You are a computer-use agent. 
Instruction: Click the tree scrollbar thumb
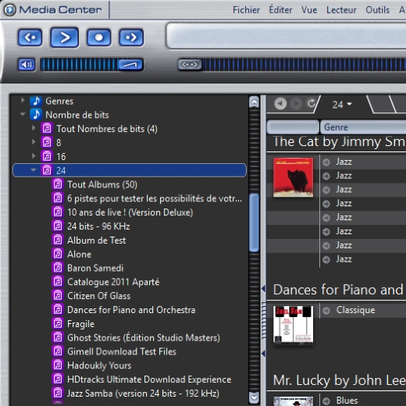[x=254, y=223]
